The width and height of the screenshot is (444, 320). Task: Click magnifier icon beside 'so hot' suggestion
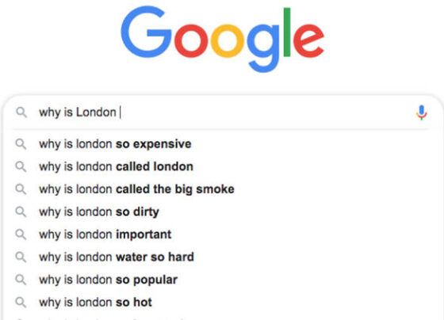click(x=21, y=303)
